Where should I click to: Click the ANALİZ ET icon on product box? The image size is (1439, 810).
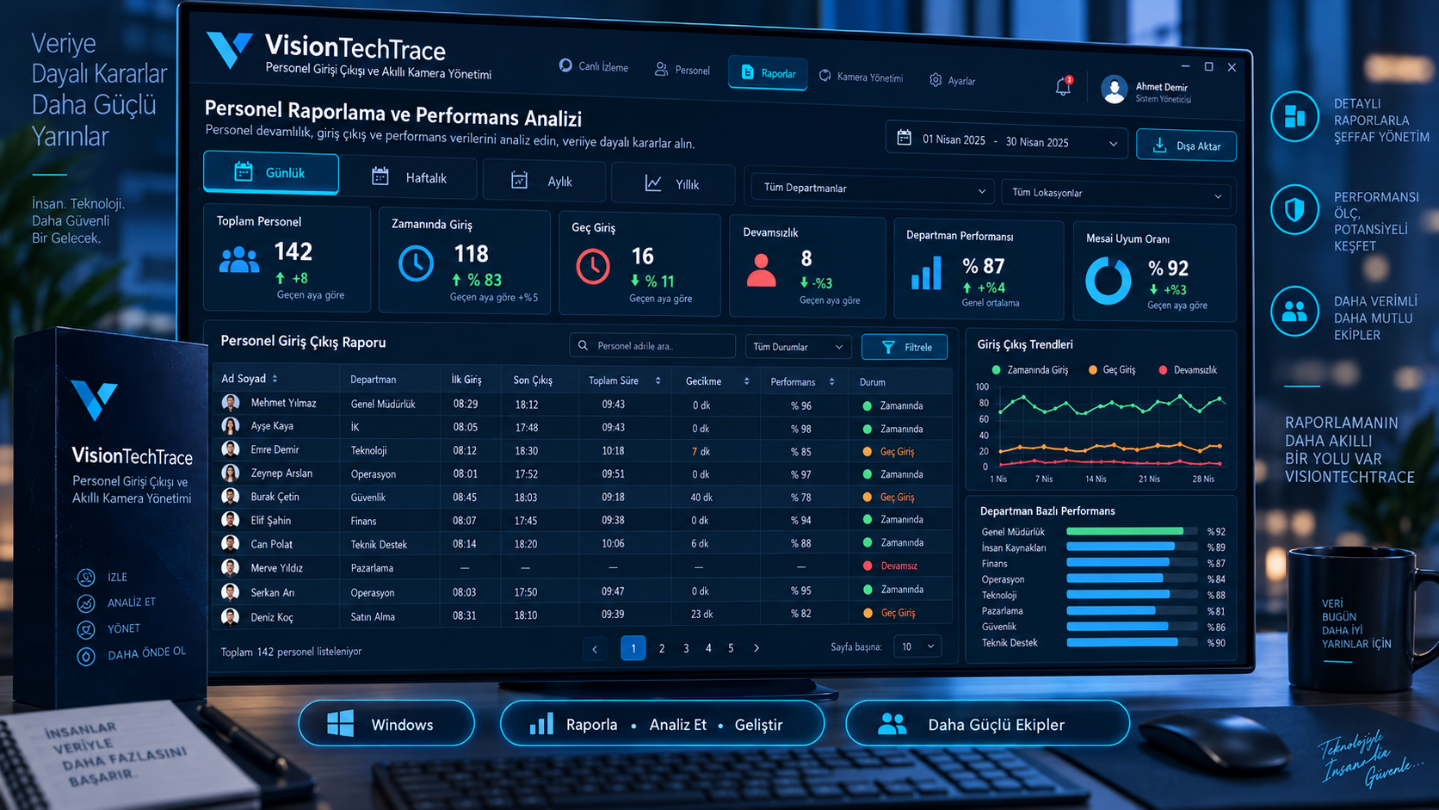(x=85, y=603)
